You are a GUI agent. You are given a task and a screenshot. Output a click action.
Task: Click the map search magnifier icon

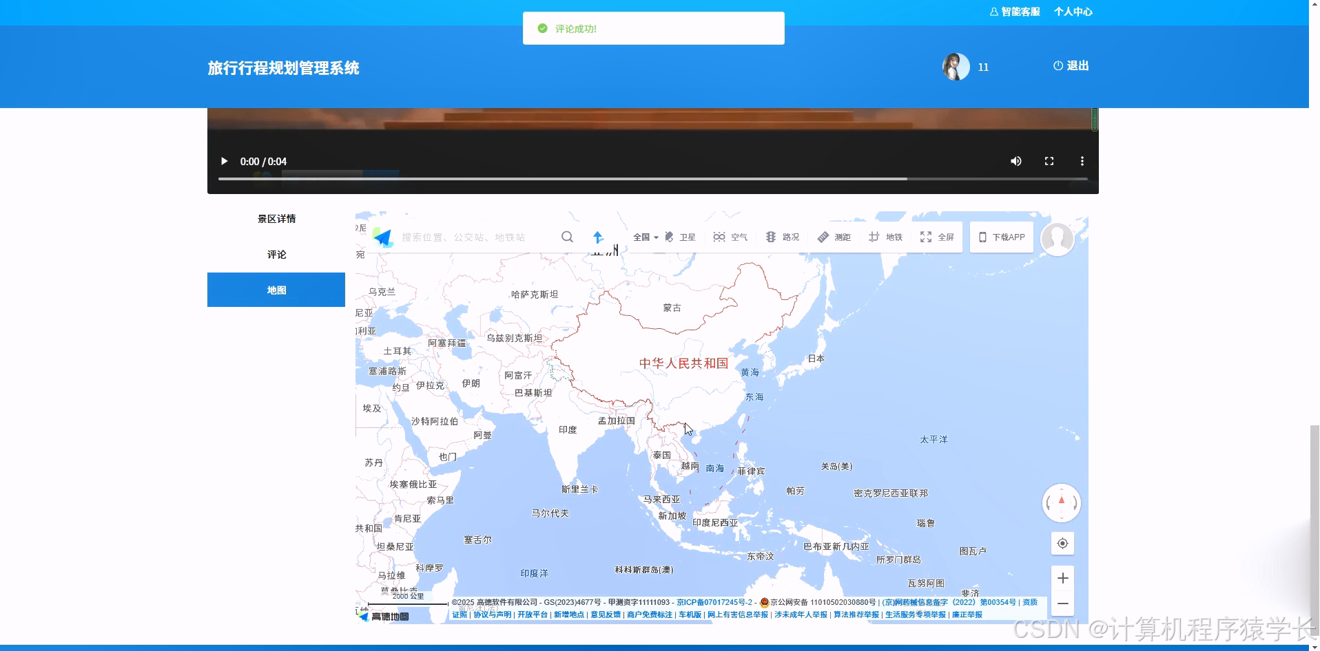567,237
